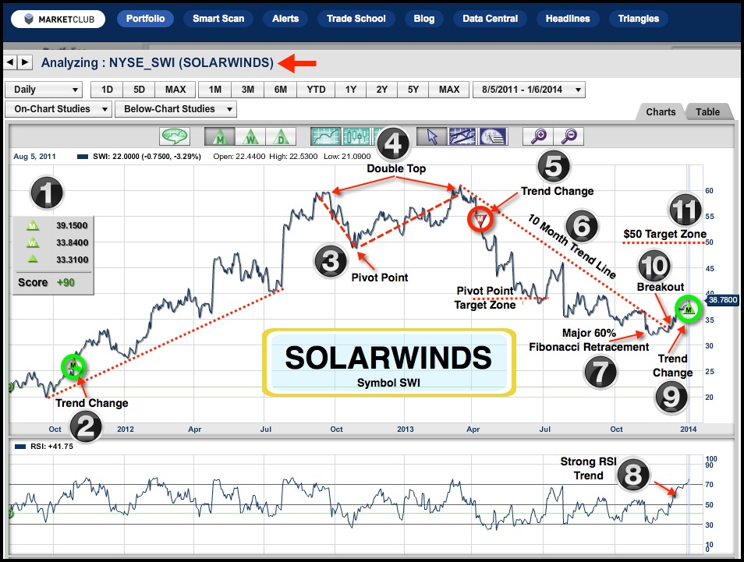Click the zoom in magnifier icon

click(538, 136)
